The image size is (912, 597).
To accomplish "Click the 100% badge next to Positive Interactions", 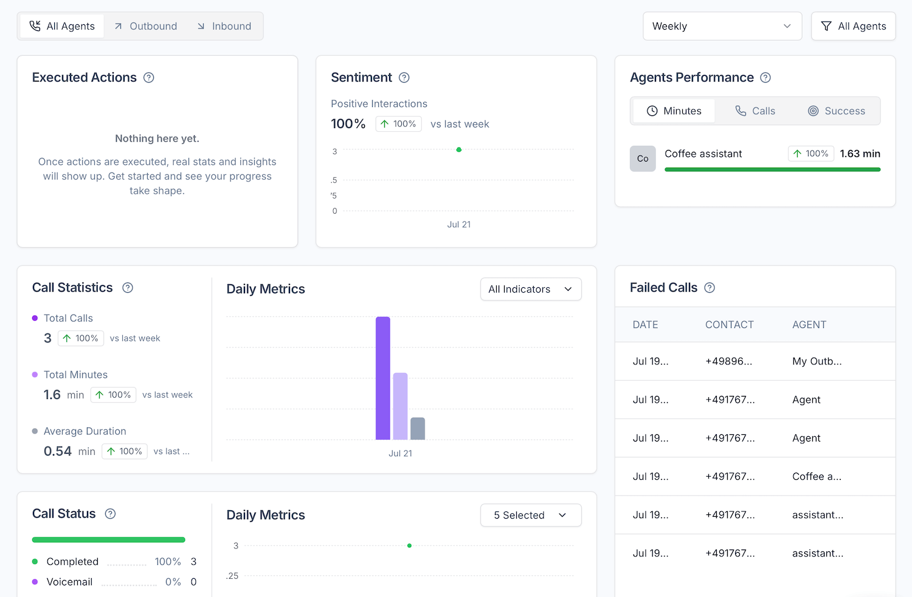I will pyautogui.click(x=398, y=123).
